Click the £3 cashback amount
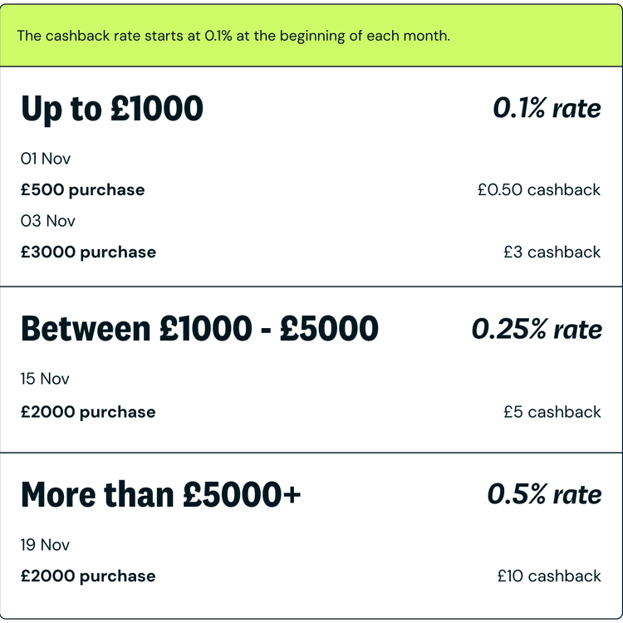The height and width of the screenshot is (623, 623). (x=552, y=252)
